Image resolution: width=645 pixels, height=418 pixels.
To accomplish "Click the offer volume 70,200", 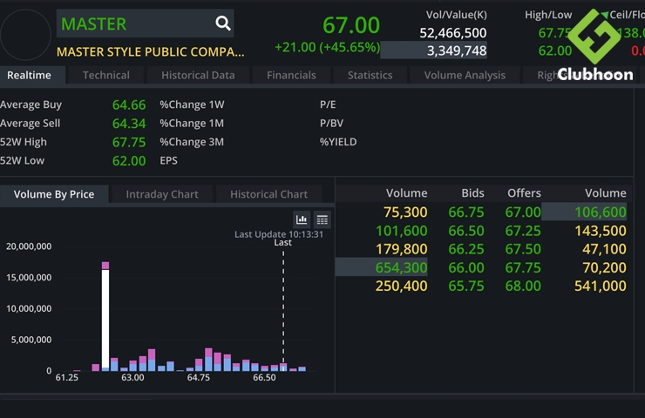I will (604, 267).
